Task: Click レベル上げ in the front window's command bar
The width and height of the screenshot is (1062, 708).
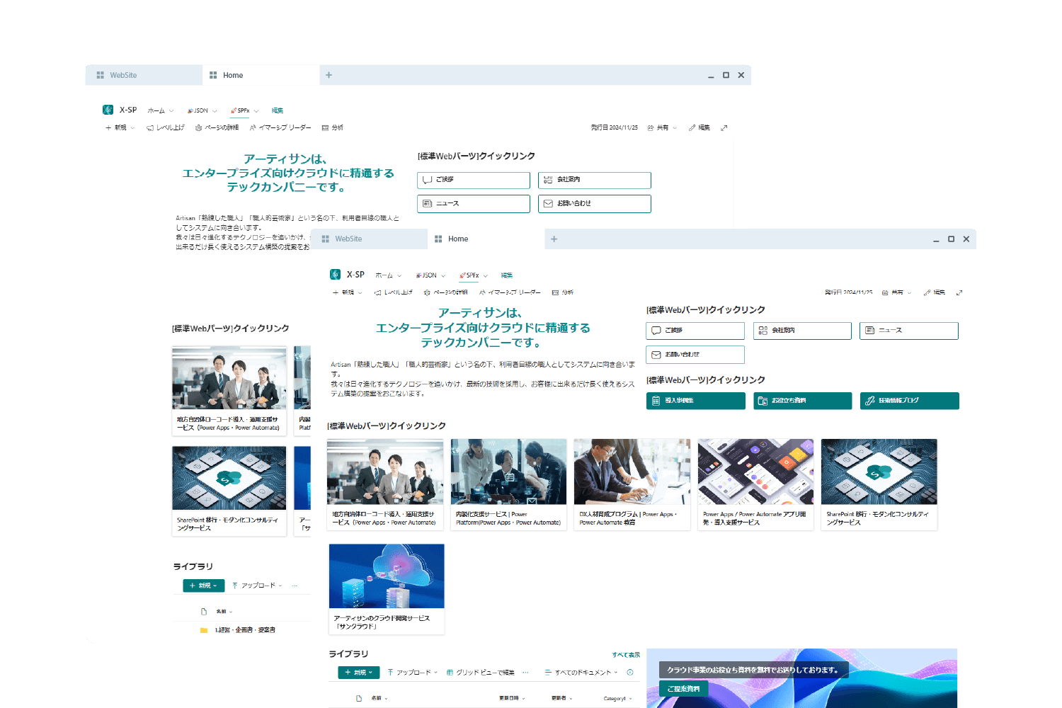Action: [393, 292]
